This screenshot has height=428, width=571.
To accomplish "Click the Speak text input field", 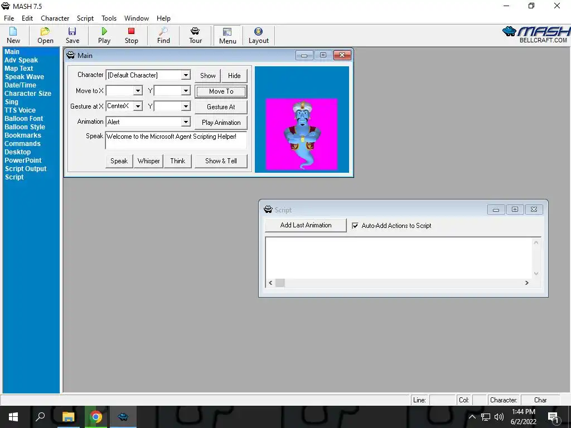I will tap(176, 140).
